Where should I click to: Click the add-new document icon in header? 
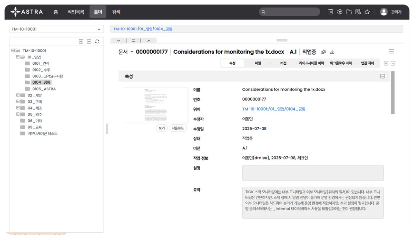349,12
